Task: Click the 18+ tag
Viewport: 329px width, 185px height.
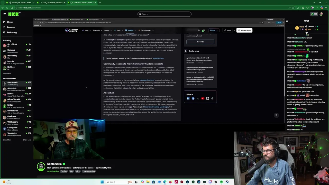Action: pos(71,171)
